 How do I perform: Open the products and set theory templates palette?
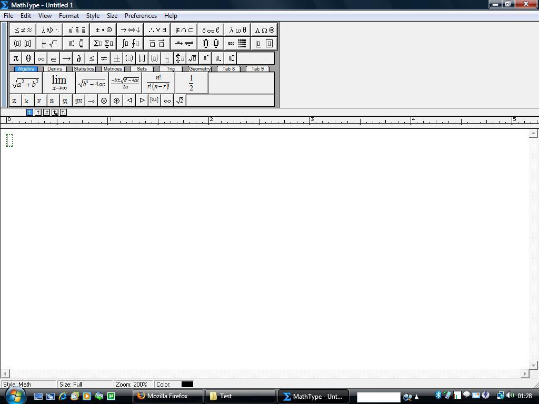[x=211, y=43]
